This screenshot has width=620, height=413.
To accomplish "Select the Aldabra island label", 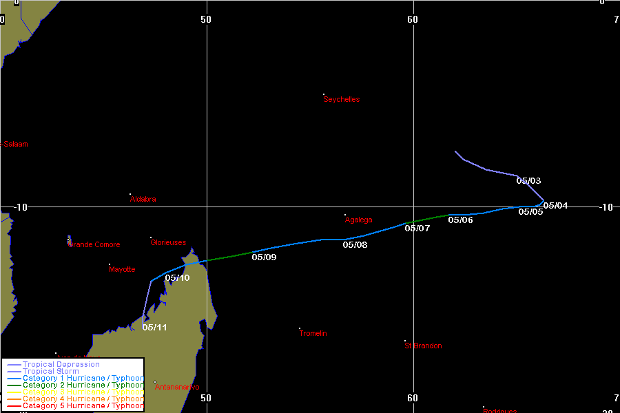I will (143, 200).
